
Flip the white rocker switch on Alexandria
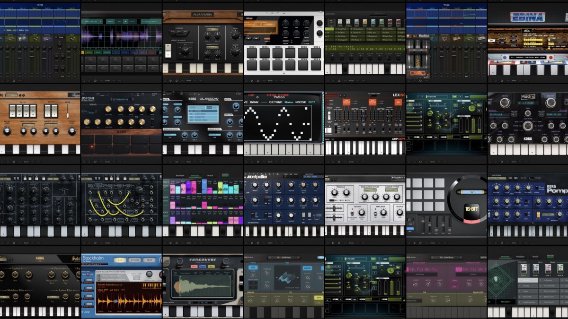tap(168, 50)
